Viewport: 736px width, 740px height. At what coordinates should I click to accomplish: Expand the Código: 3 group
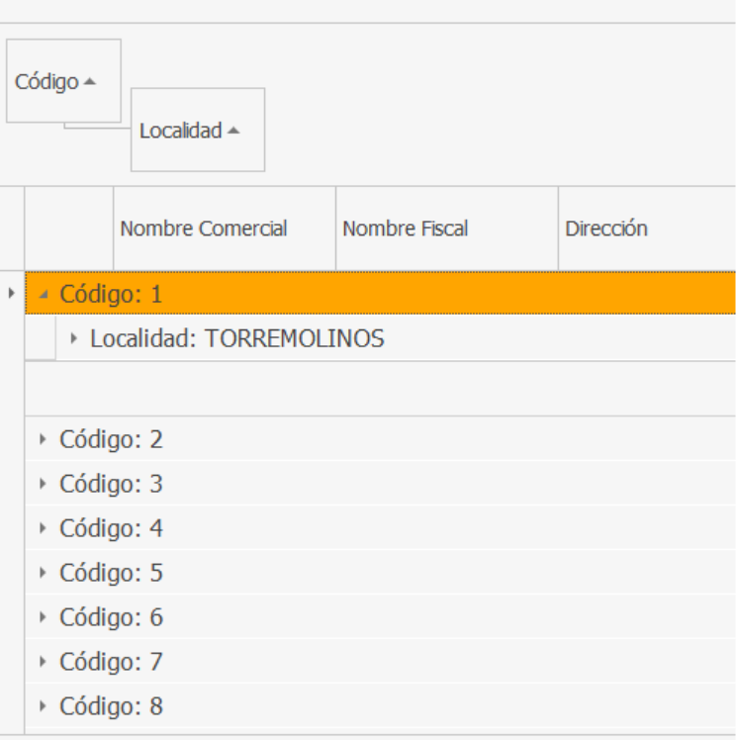pyautogui.click(x=43, y=484)
